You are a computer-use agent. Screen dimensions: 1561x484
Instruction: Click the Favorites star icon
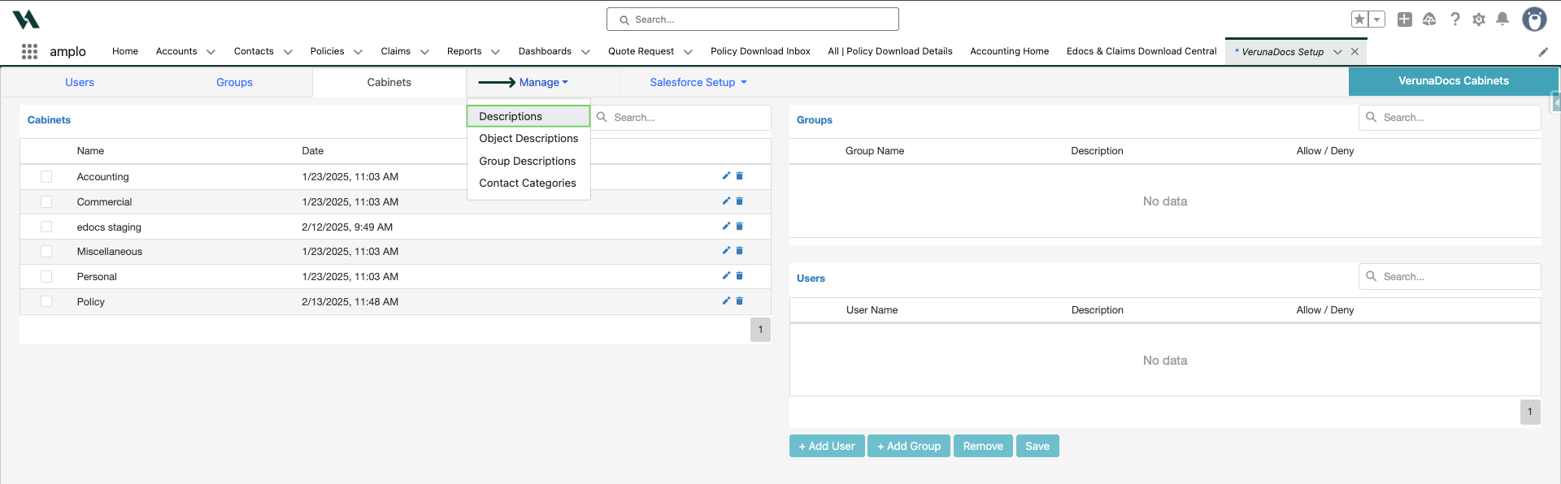[x=1359, y=19]
